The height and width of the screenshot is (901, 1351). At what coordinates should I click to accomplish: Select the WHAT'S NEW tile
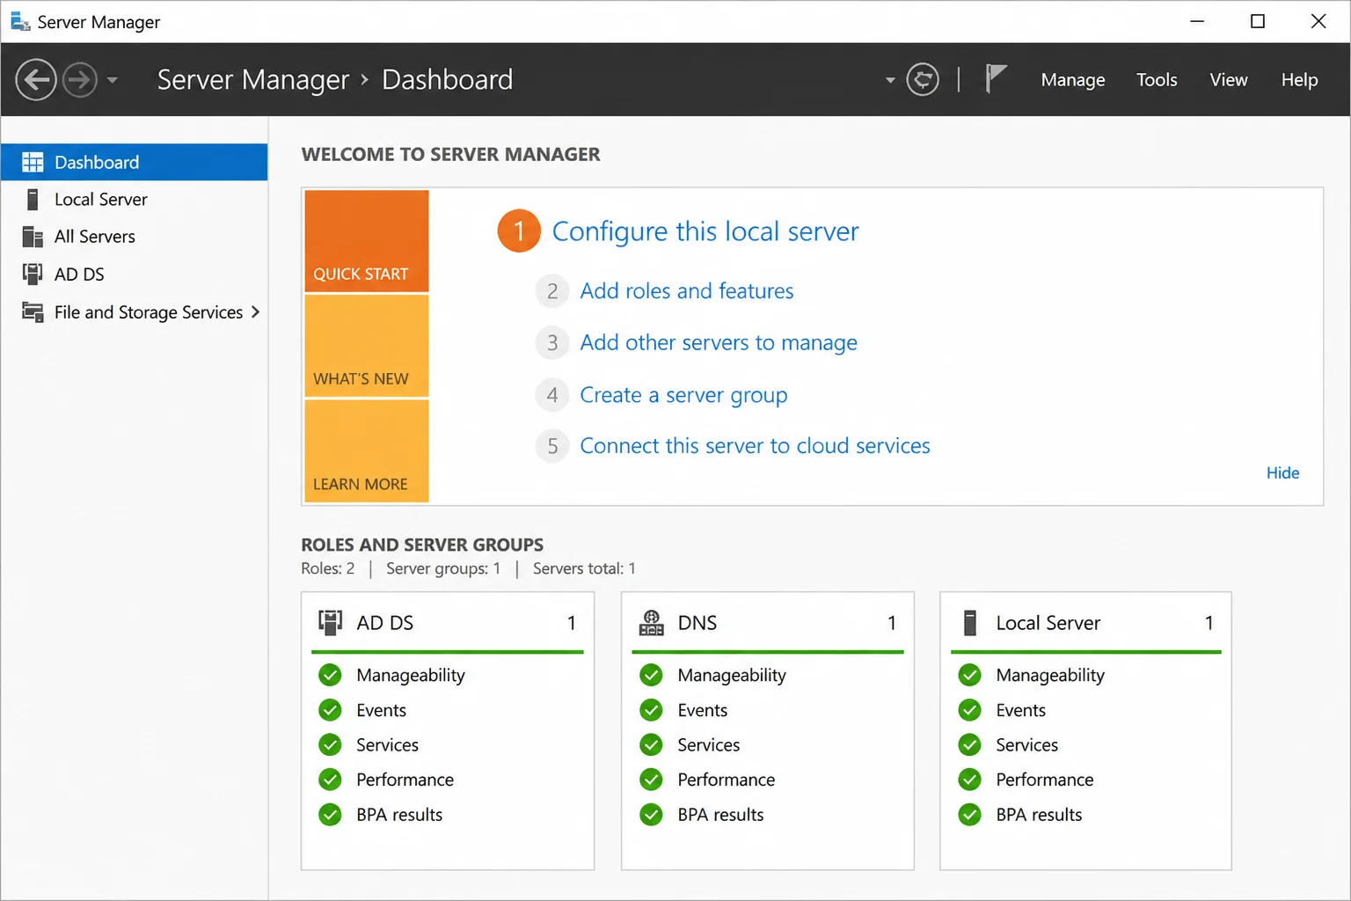pos(367,346)
